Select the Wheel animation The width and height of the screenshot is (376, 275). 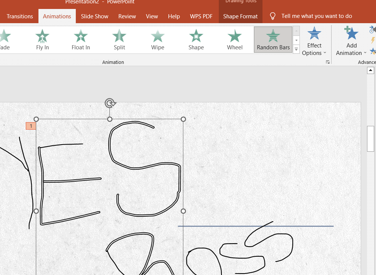(234, 40)
